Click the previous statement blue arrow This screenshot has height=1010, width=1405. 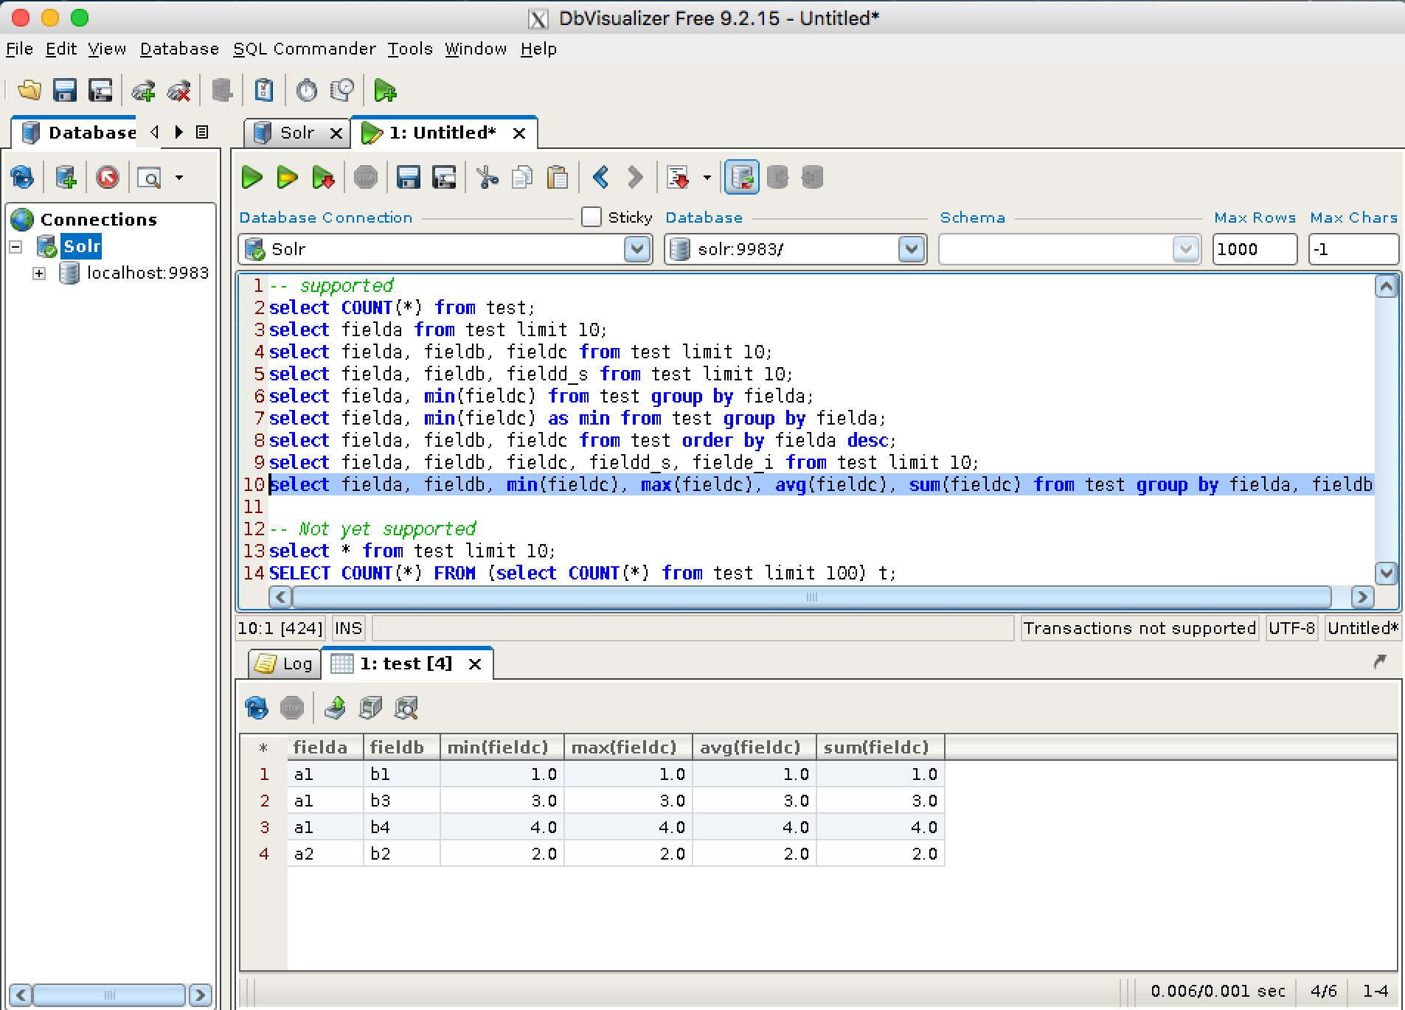point(600,178)
